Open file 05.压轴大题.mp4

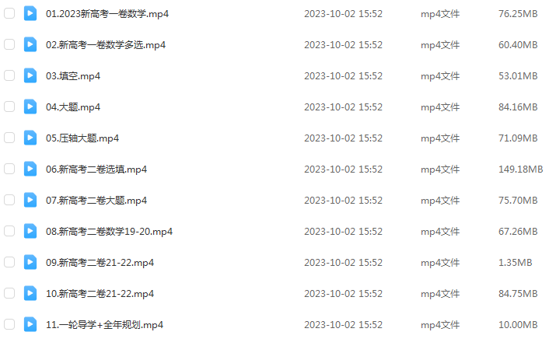(x=82, y=138)
